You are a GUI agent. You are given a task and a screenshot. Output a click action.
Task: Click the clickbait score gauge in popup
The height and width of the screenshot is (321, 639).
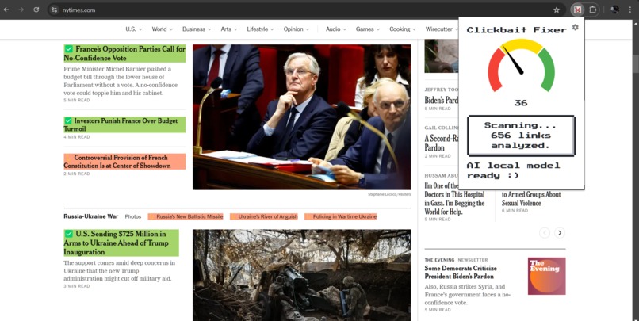(x=521, y=65)
